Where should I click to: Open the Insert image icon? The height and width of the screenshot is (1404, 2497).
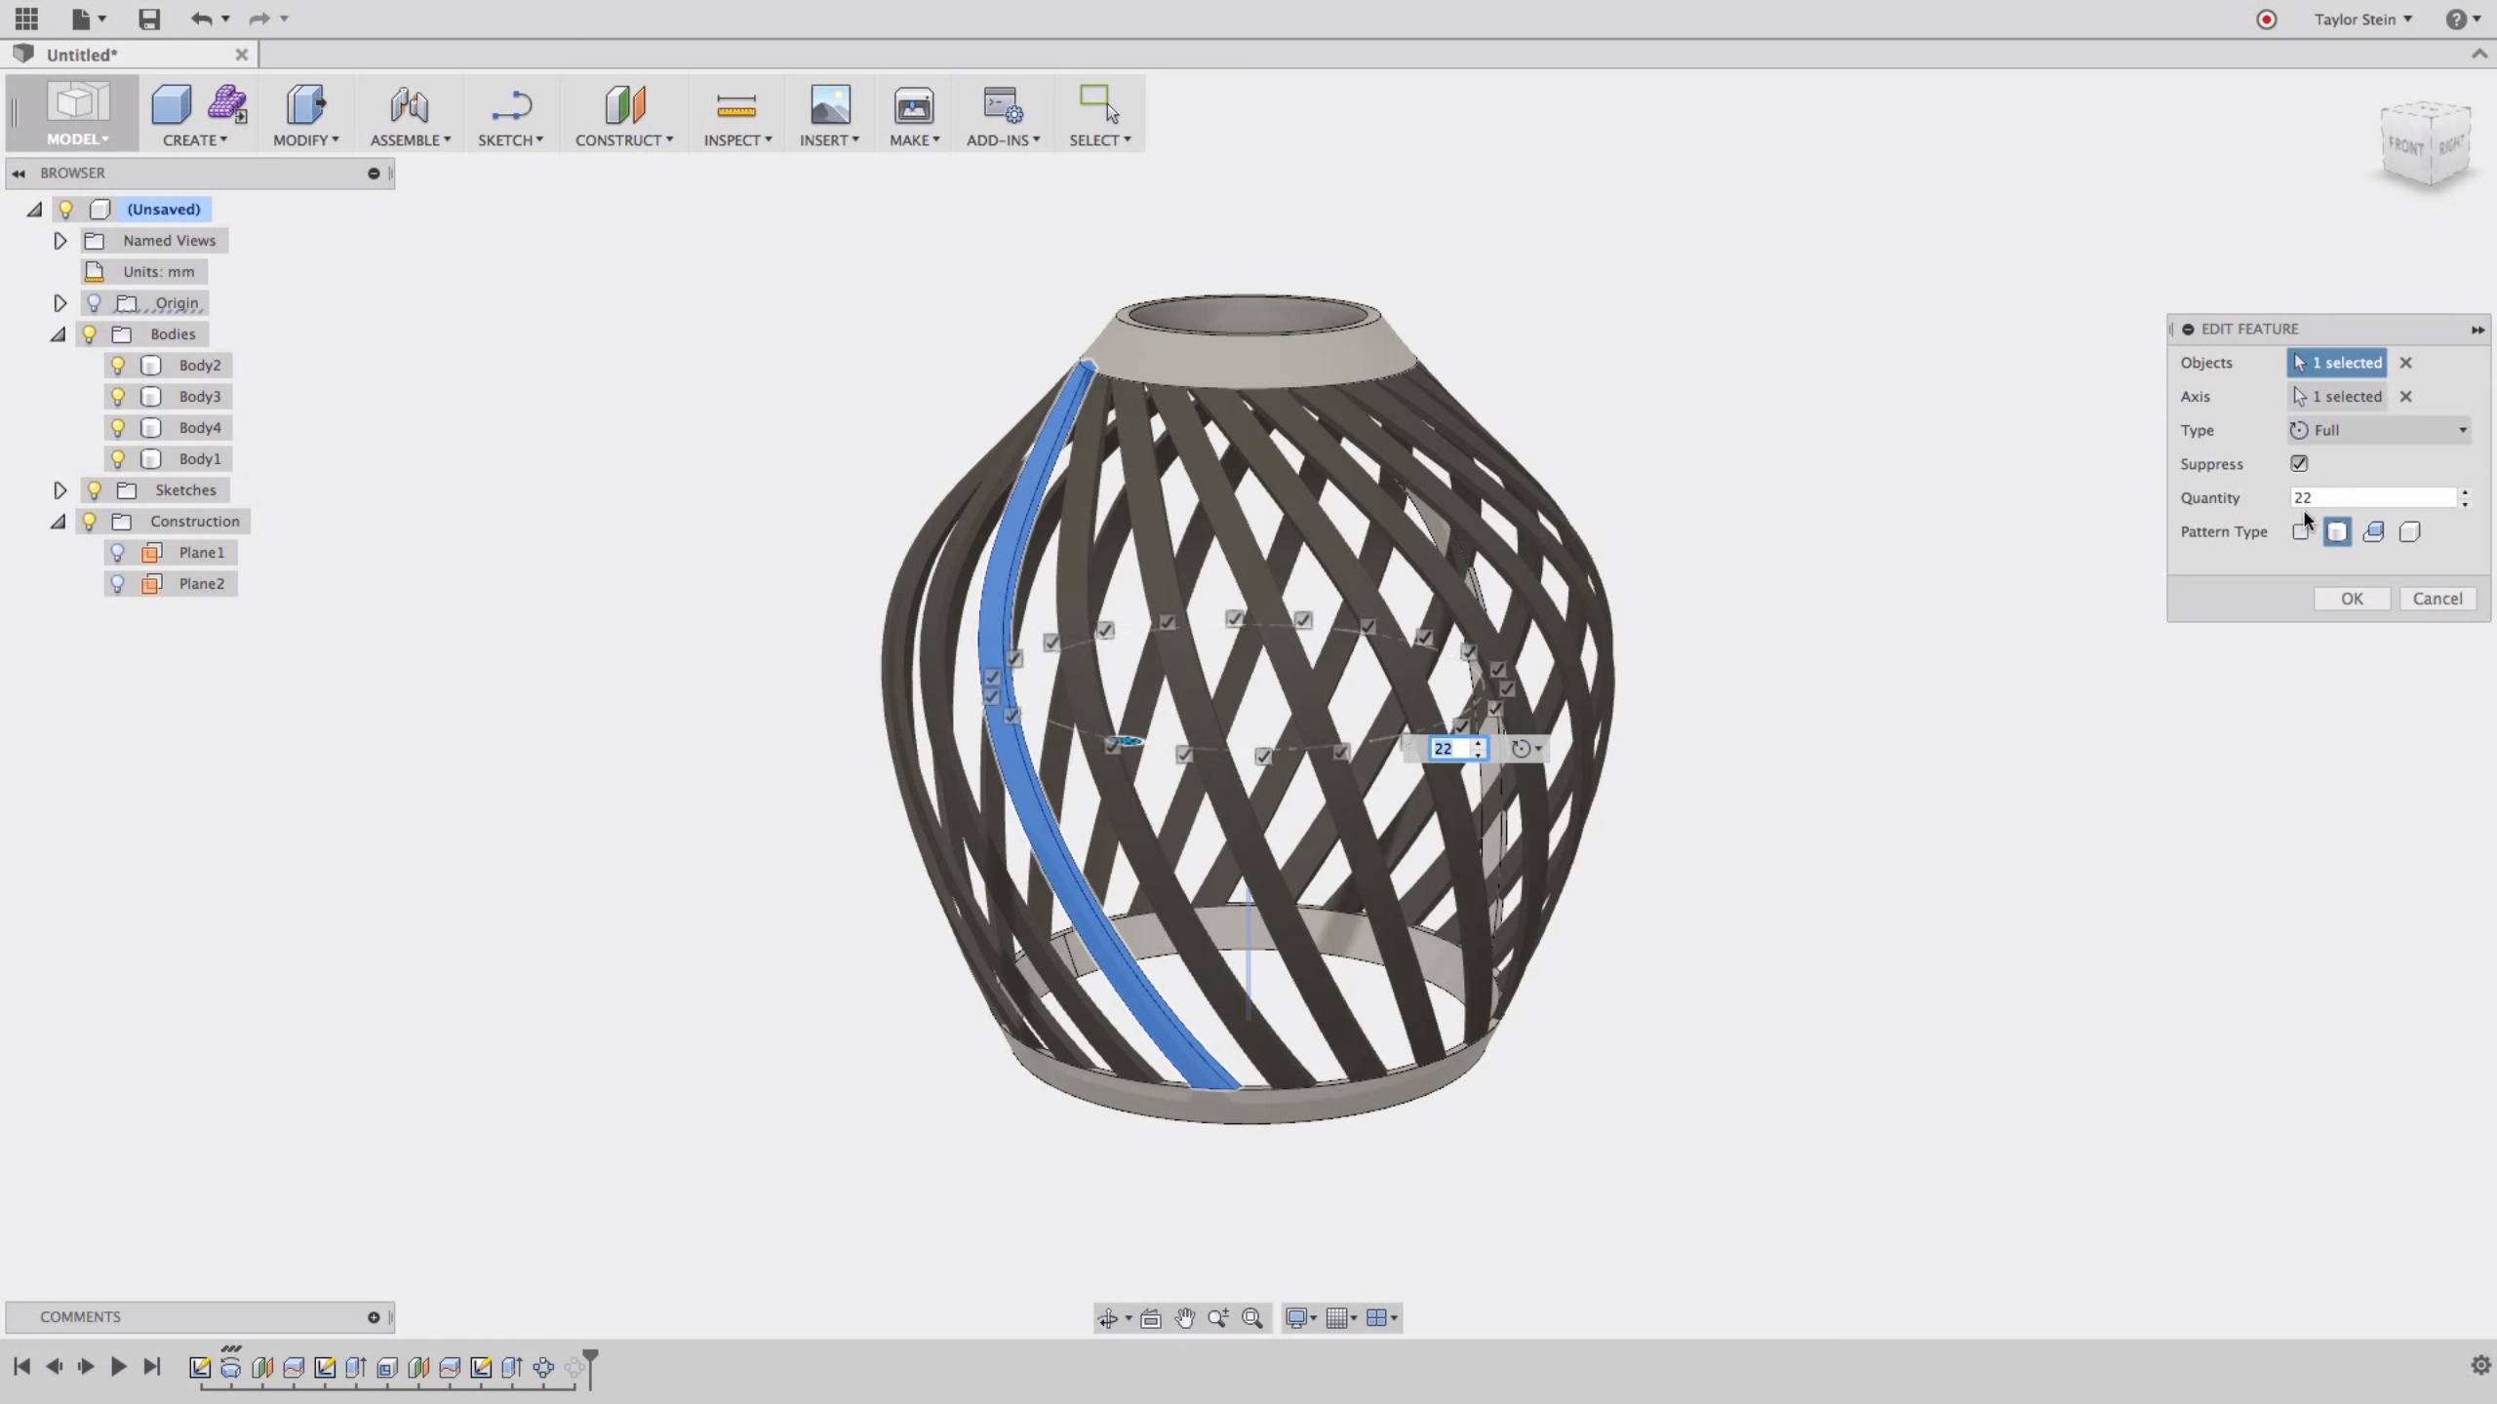tap(830, 104)
